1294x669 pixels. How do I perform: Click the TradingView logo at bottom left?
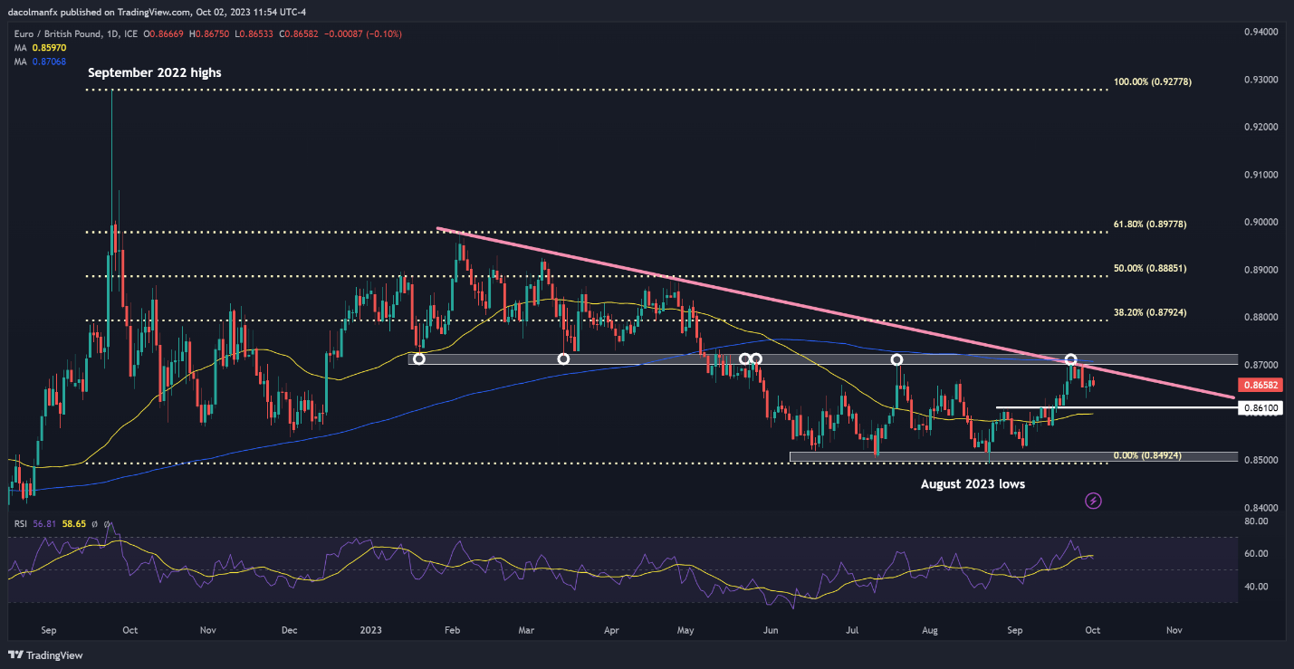coord(44,655)
